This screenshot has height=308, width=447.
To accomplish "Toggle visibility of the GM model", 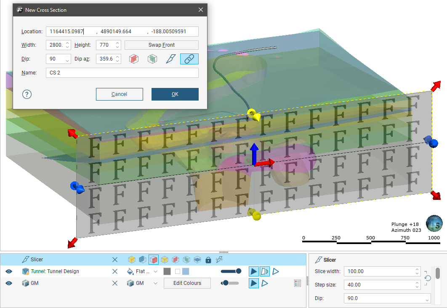I will click(9, 283).
